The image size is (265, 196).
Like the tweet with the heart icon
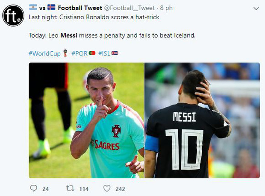point(107,188)
